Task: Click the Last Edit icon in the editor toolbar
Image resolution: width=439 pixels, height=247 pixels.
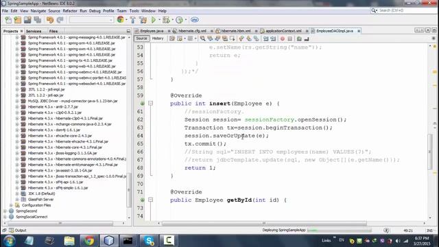Action: pos(172,38)
